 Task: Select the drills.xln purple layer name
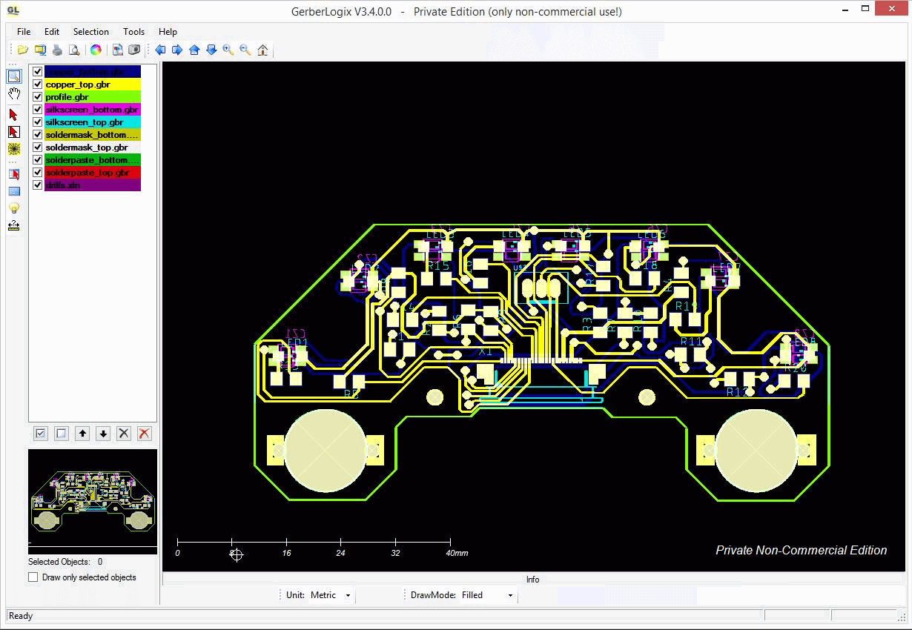click(93, 185)
